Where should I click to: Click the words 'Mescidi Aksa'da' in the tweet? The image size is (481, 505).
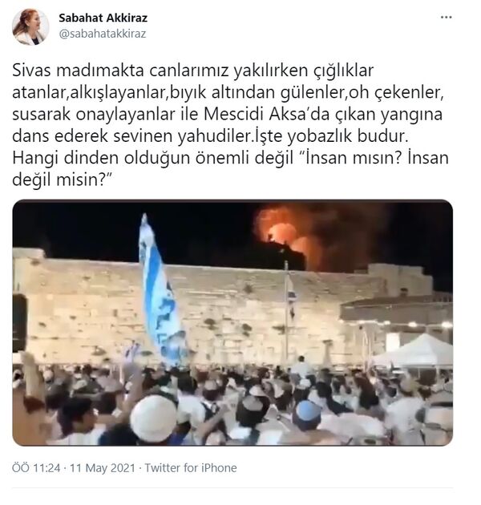pyautogui.click(x=266, y=115)
